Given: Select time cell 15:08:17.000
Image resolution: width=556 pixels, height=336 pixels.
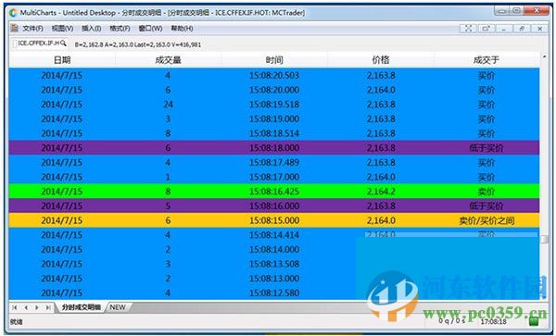Looking at the screenshot, I should pos(274,177).
